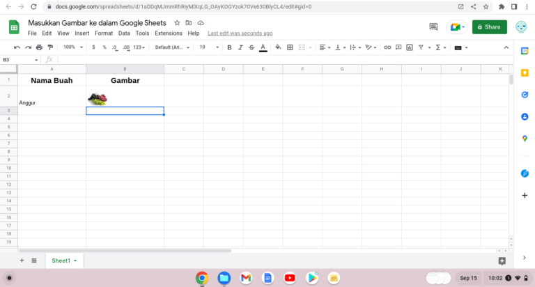Open the Google Meet button
This screenshot has width=535, height=287.
[457, 27]
